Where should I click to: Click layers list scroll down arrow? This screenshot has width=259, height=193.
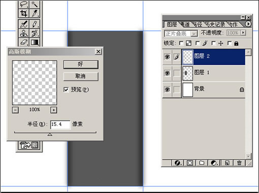click(248, 156)
